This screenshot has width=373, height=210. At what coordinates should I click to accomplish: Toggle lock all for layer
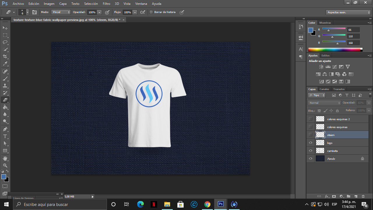(337, 111)
